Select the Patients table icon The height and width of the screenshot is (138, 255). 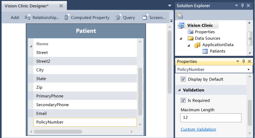(x=205, y=51)
